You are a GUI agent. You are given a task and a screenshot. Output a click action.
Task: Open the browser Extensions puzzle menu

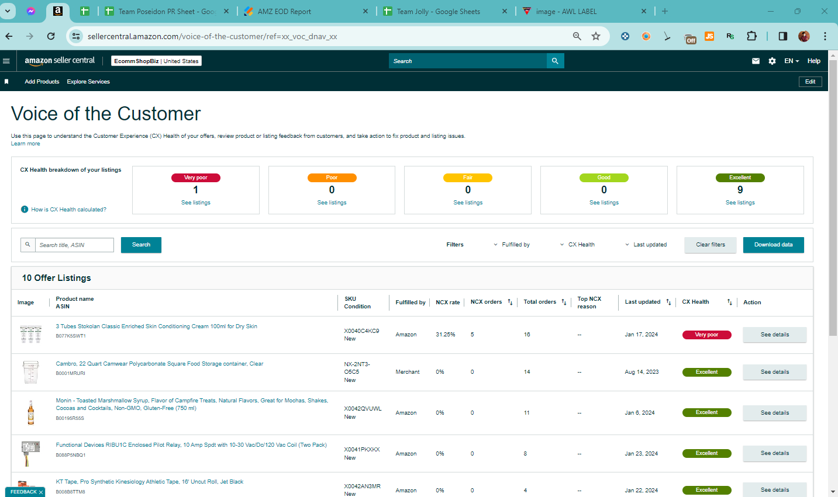[751, 36]
